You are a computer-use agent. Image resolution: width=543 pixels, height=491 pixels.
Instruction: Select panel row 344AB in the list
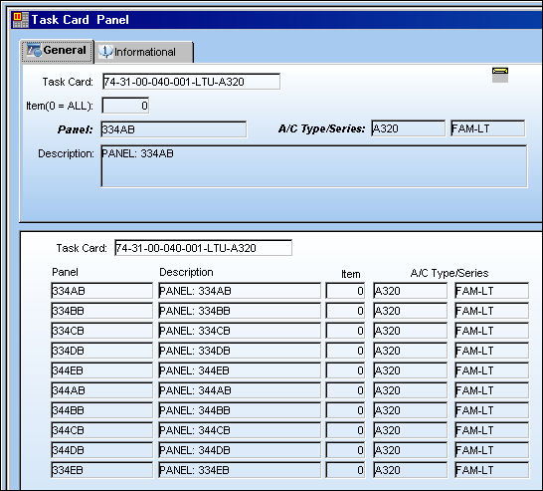tap(101, 390)
